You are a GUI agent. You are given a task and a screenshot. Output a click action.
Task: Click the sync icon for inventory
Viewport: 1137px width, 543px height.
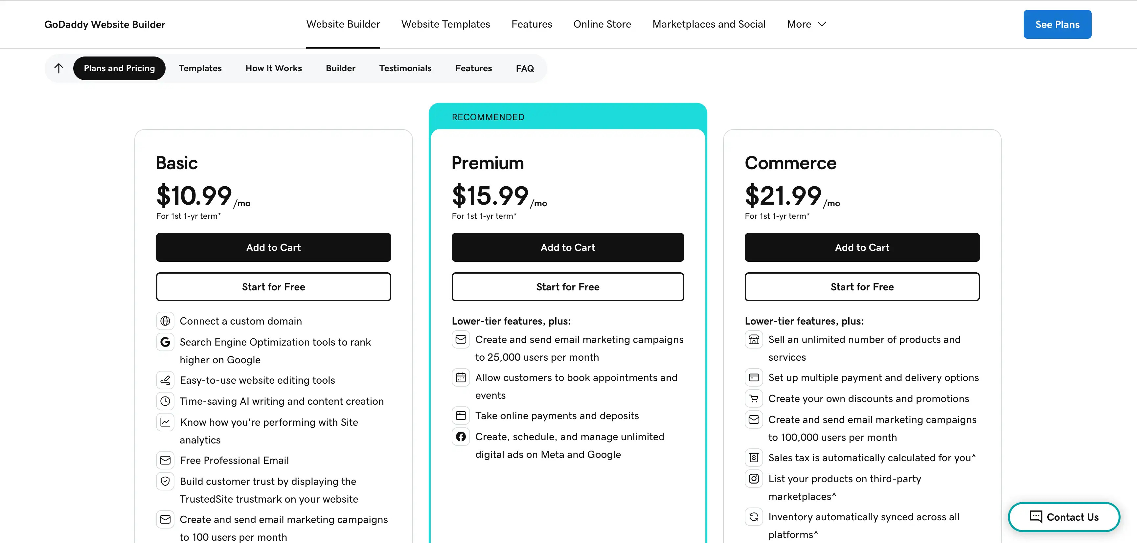pos(754,516)
